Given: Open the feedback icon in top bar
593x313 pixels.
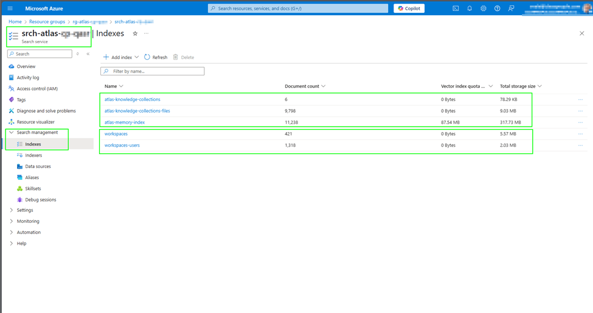Looking at the screenshot, I should pyautogui.click(x=511, y=9).
